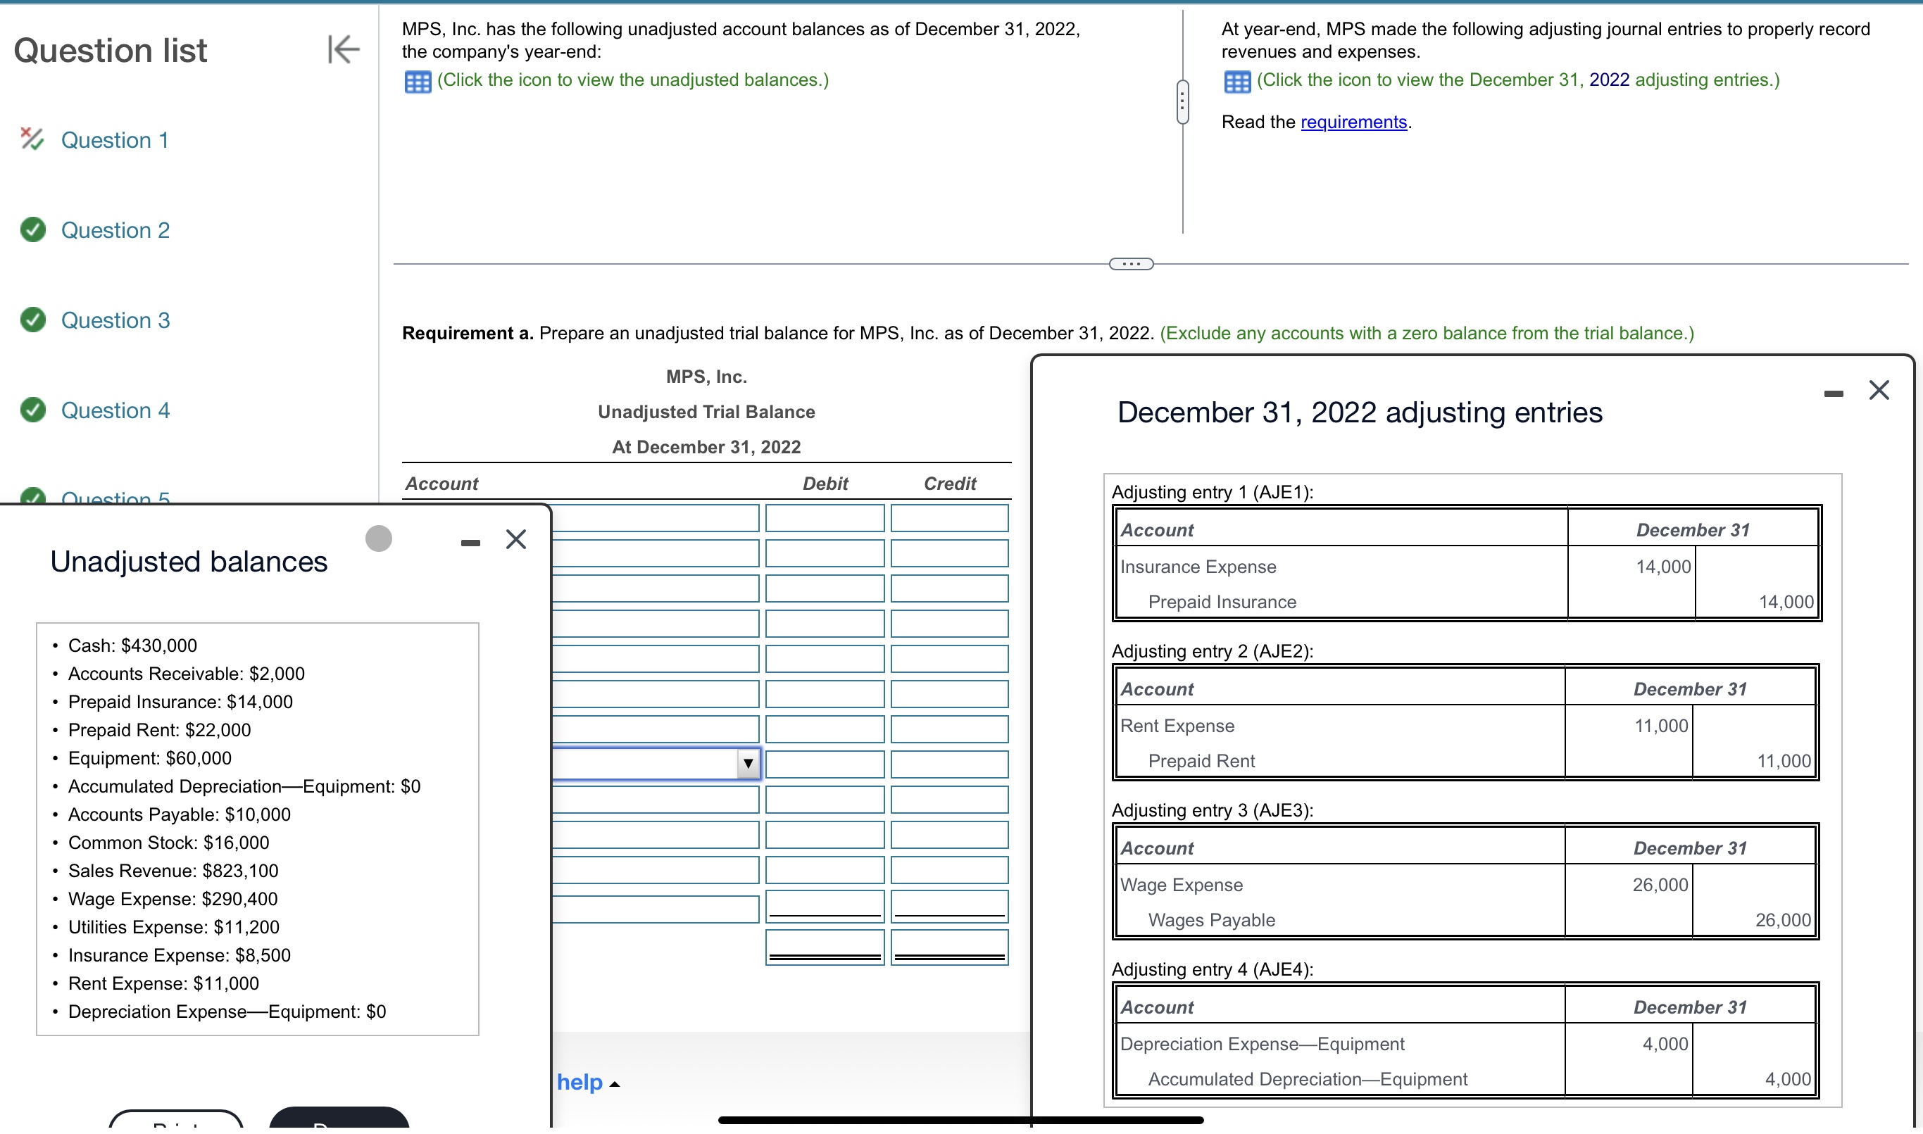
Task: Go to Question 3
Action: [x=115, y=321]
